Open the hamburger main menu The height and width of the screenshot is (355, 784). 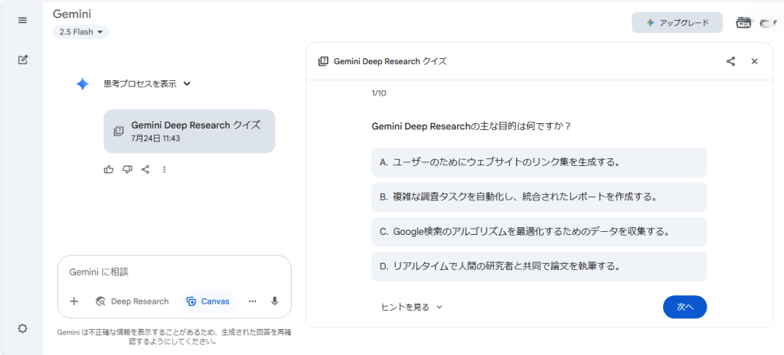(x=23, y=20)
